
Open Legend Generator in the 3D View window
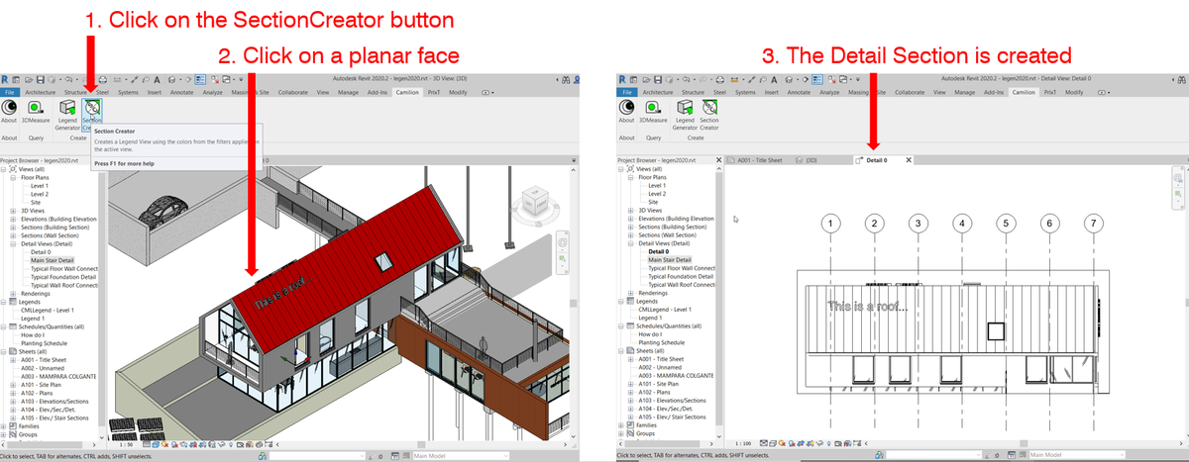point(67,114)
